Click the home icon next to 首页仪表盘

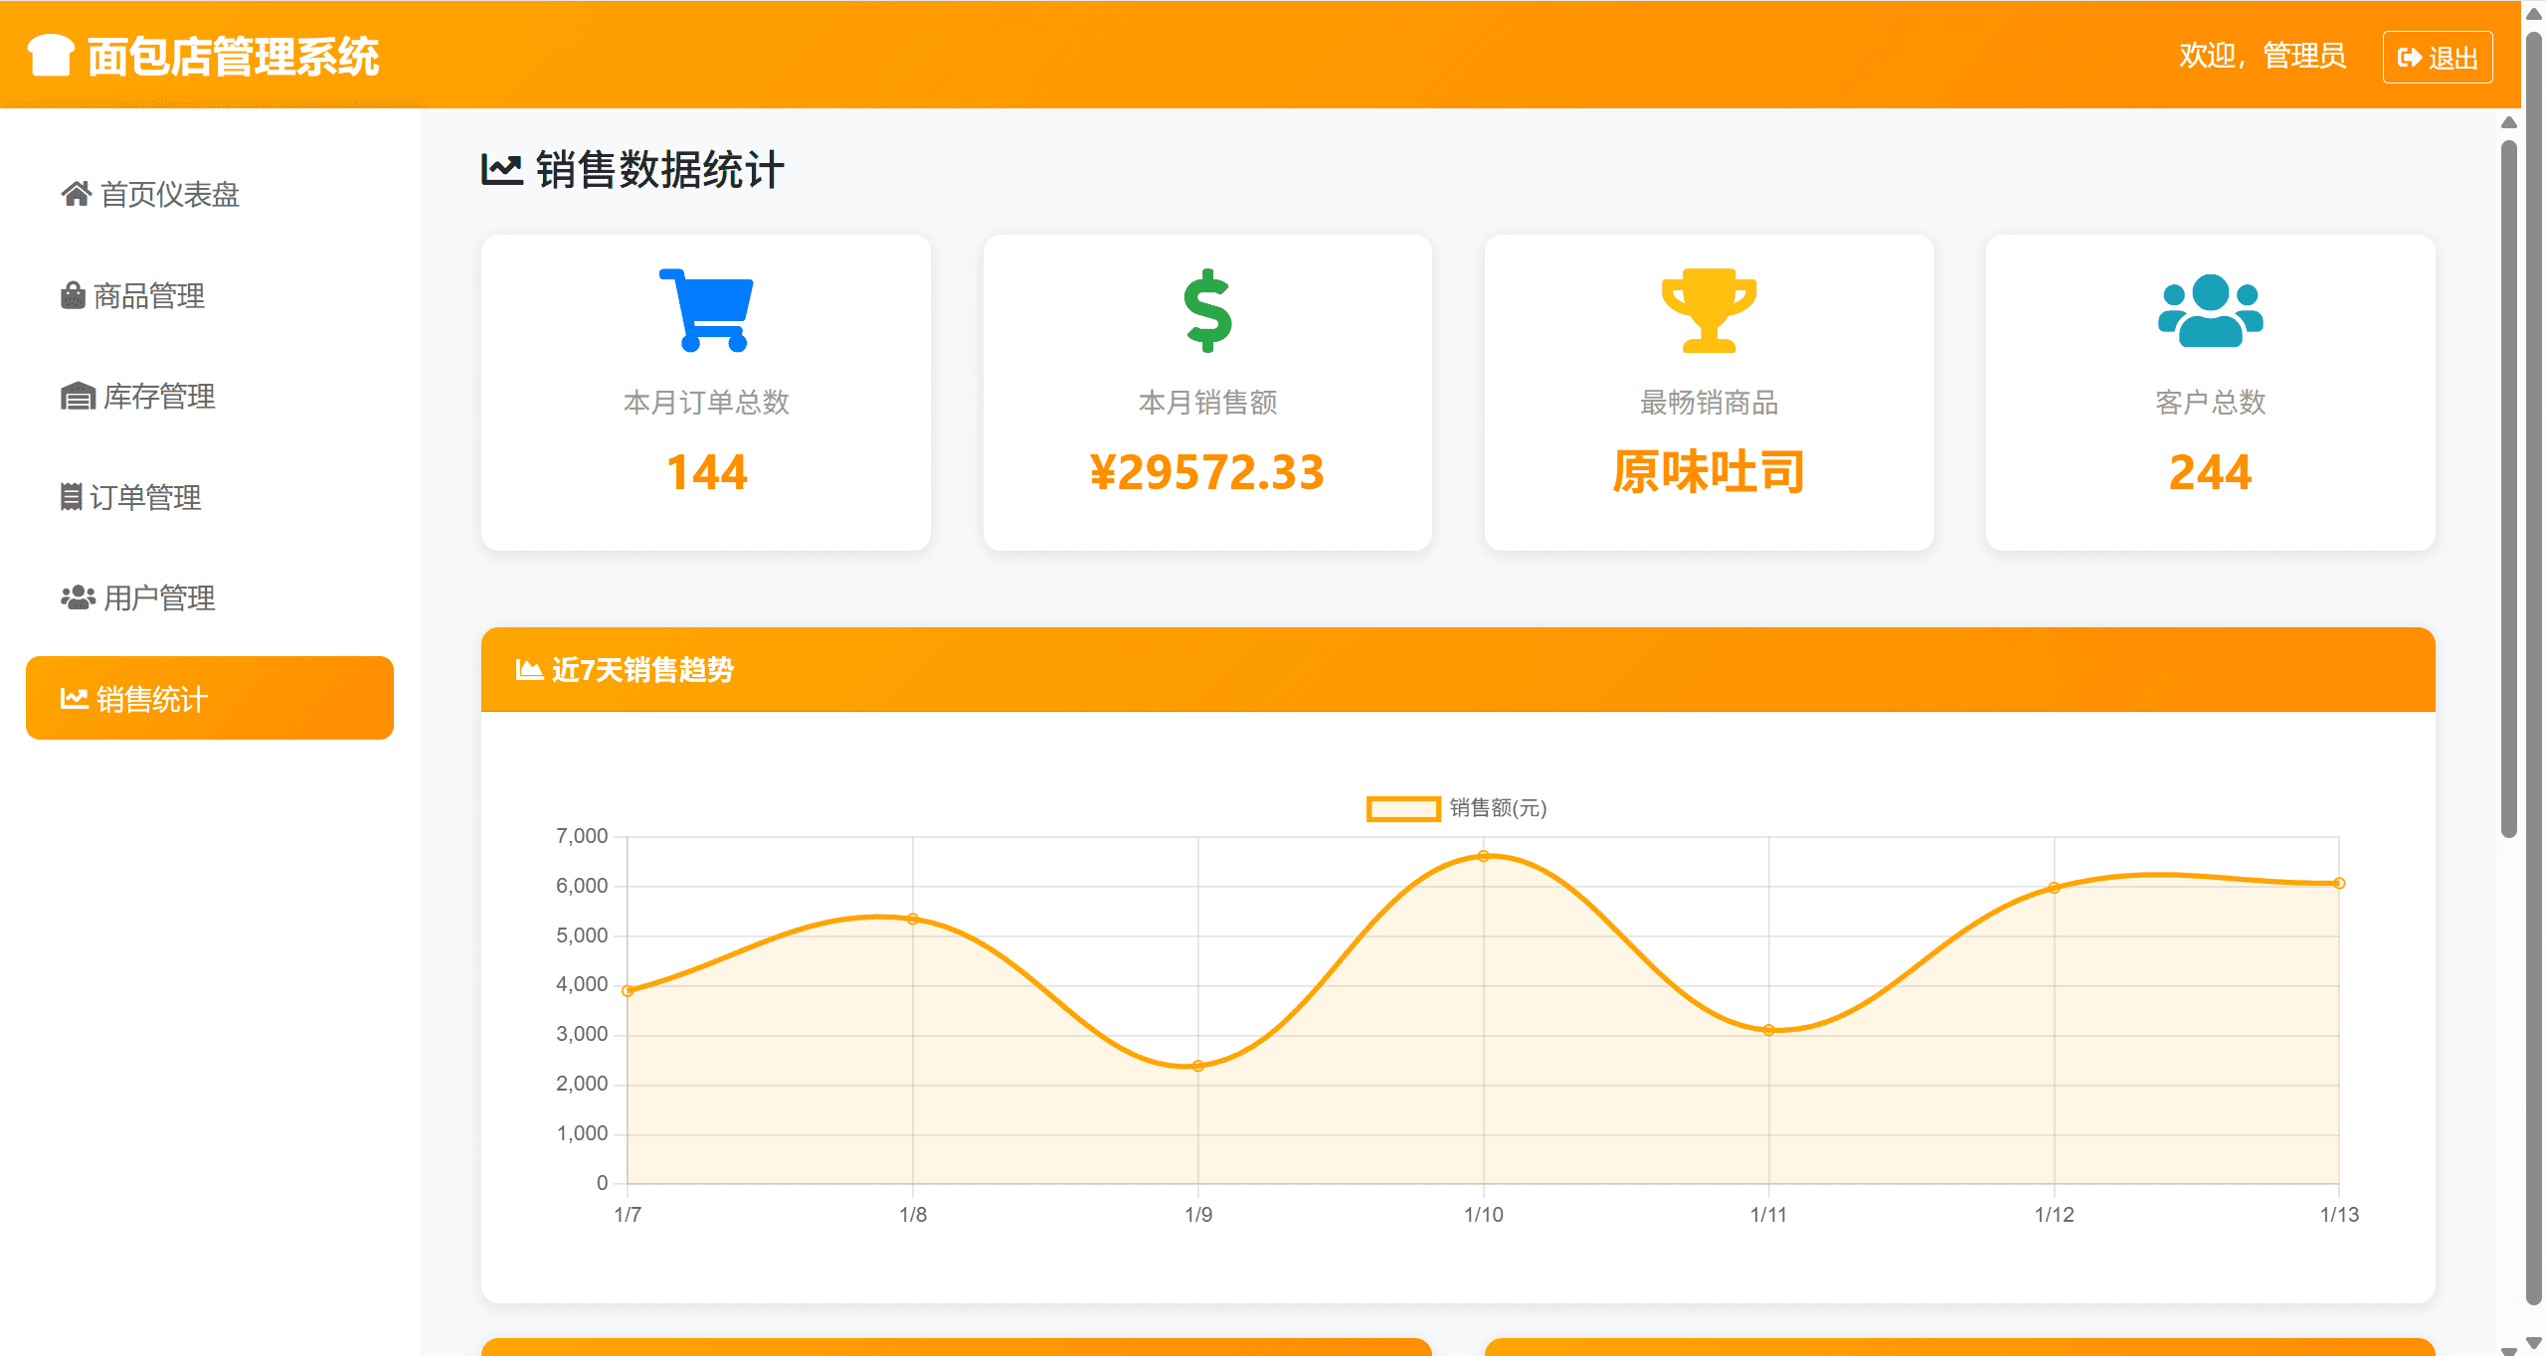78,195
